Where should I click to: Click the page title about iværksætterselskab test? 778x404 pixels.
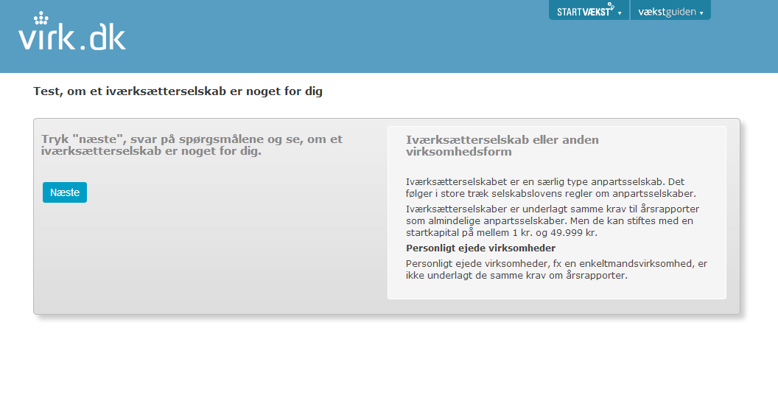coord(178,91)
